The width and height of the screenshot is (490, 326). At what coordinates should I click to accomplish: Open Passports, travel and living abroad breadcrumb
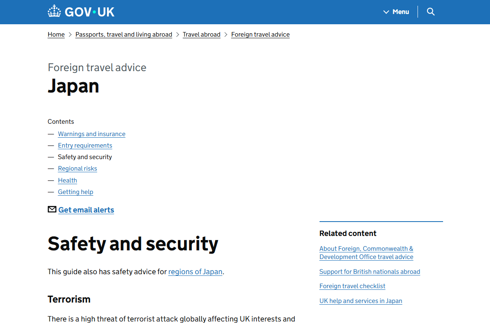(124, 35)
